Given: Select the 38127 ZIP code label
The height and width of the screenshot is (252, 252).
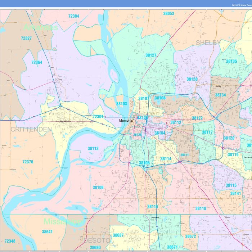Looking at the screenshot, I should pyautogui.click(x=151, y=55).
